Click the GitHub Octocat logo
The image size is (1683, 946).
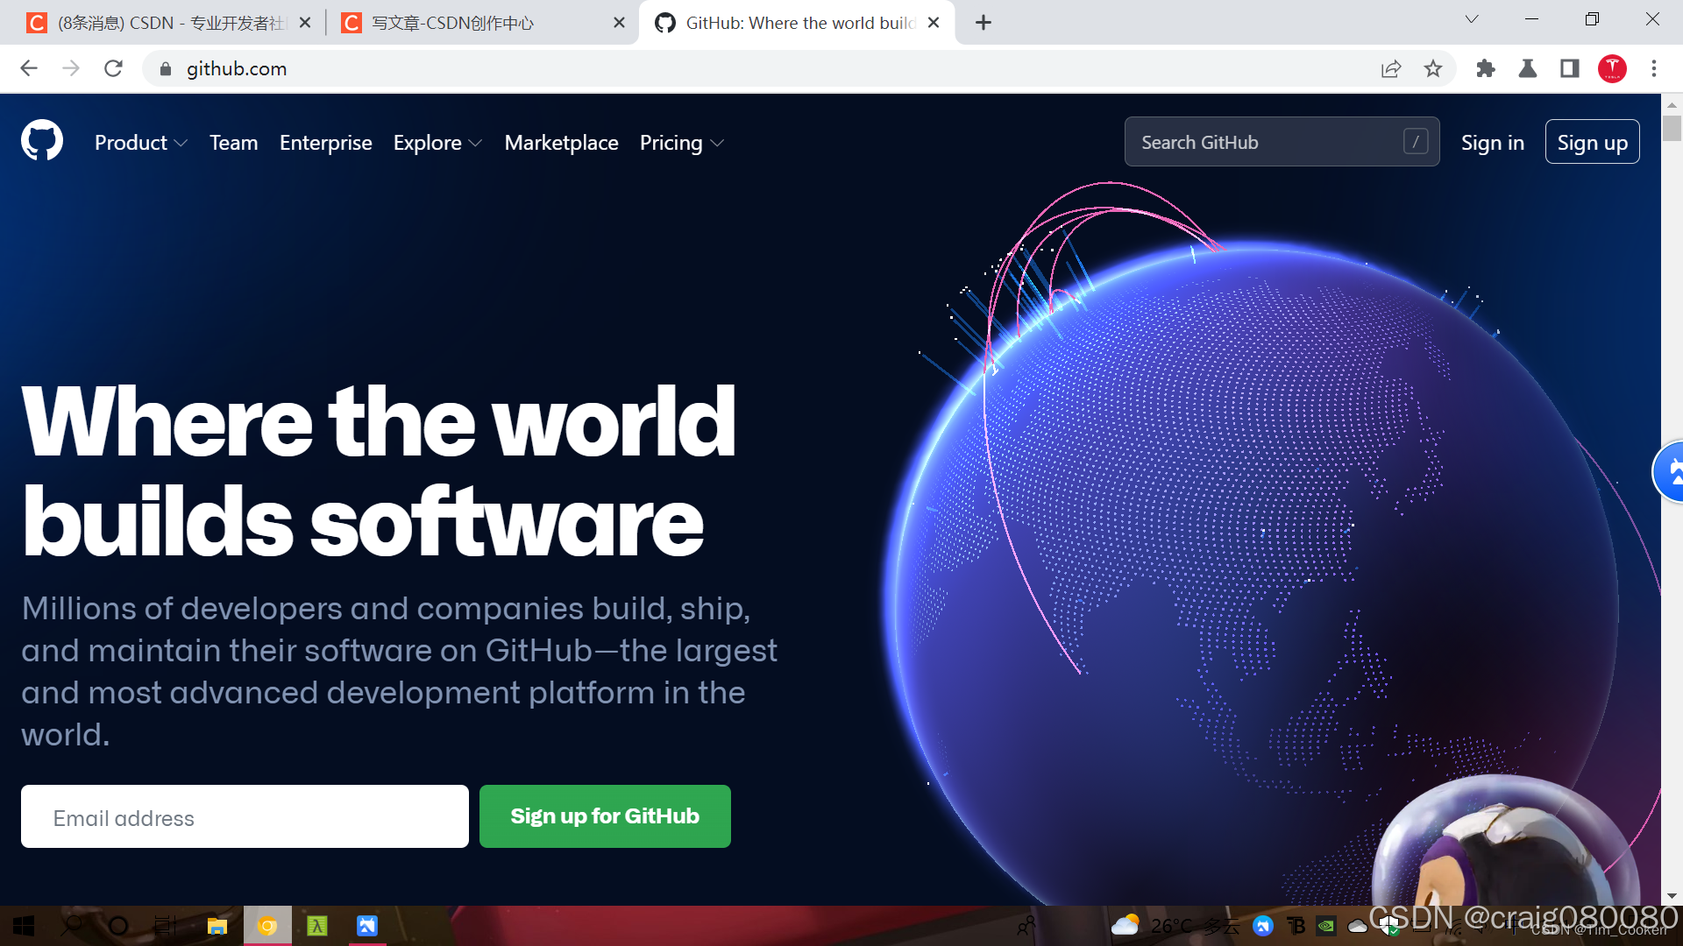(42, 141)
